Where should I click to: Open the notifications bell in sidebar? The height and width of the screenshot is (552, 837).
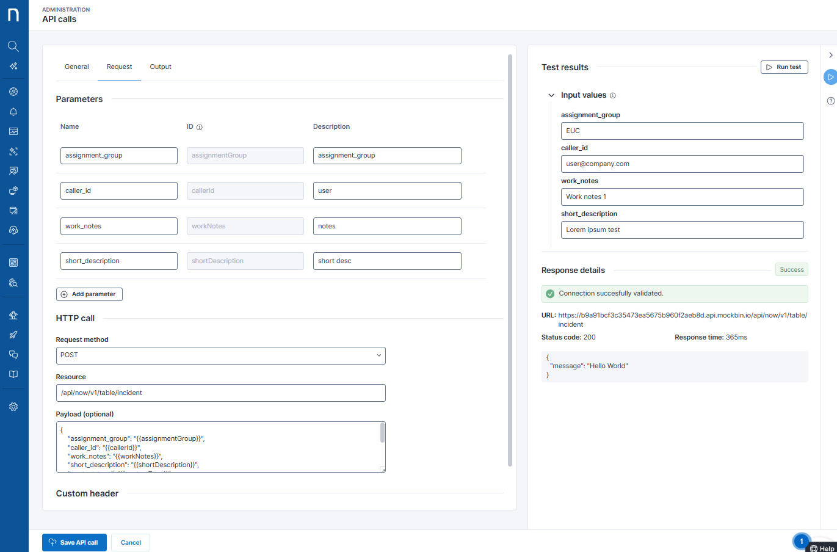[13, 112]
